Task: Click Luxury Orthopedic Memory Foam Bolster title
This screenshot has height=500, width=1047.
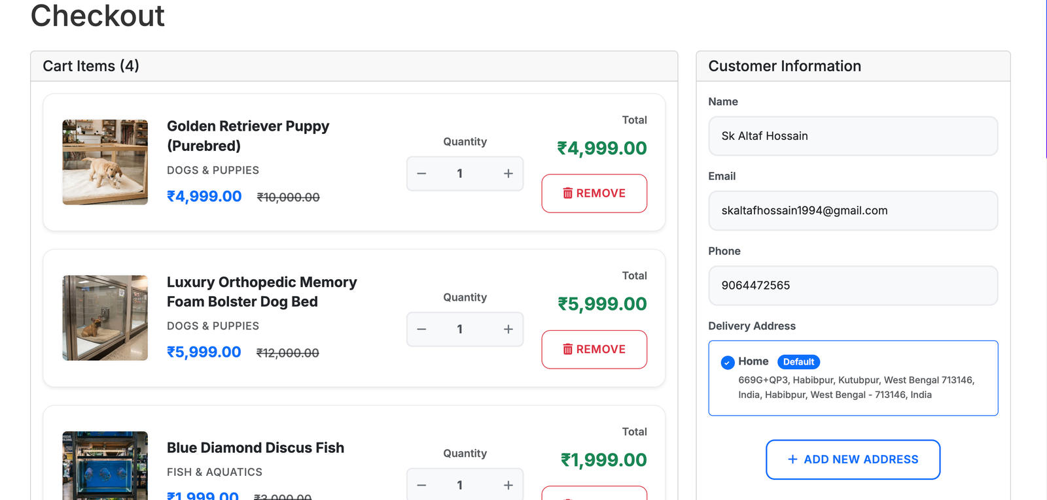Action: tap(262, 292)
